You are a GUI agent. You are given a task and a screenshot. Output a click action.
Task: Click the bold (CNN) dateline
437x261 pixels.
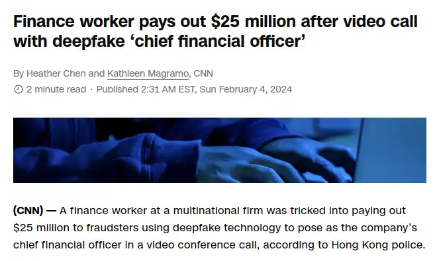(28, 211)
